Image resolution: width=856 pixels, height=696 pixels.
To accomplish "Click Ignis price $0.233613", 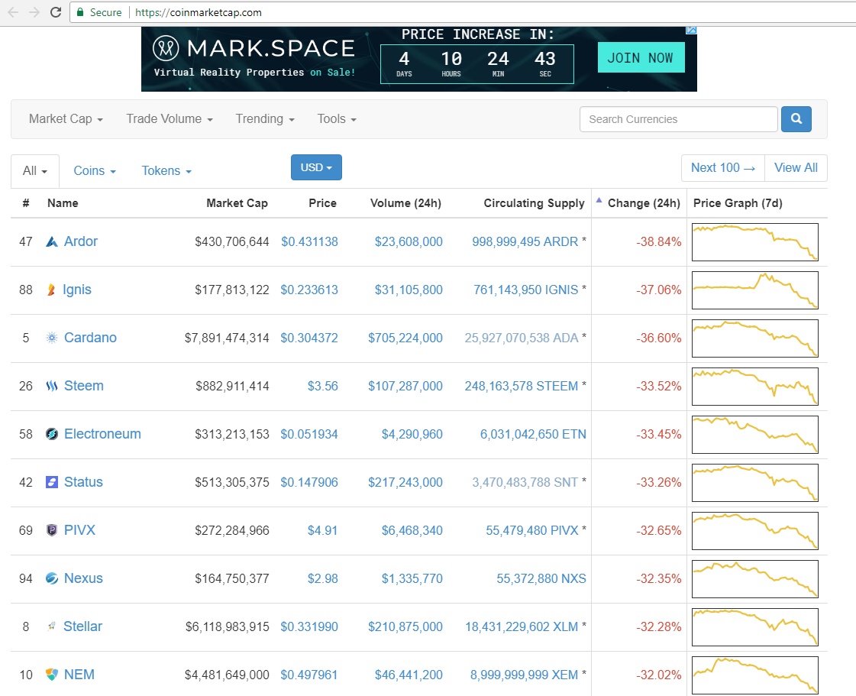I will [x=309, y=290].
